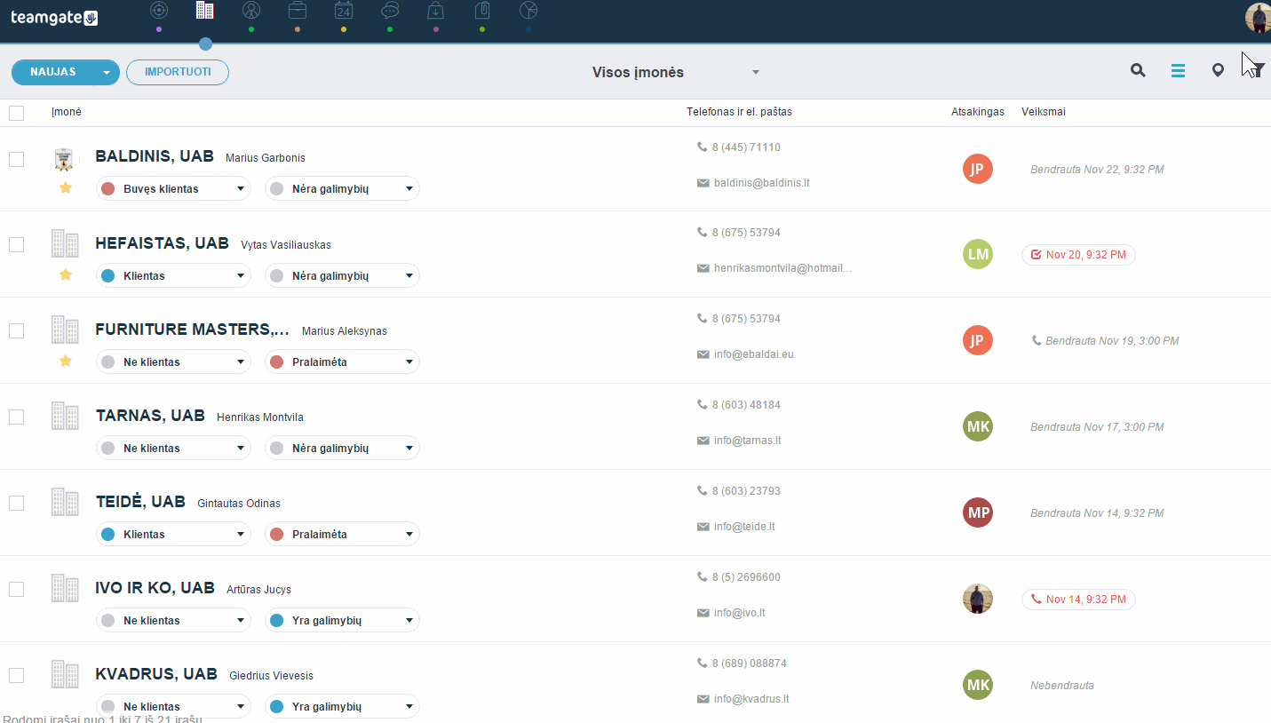Open the deals briefcase icon
Viewport: 1271px width, 723px height.
coord(298,11)
